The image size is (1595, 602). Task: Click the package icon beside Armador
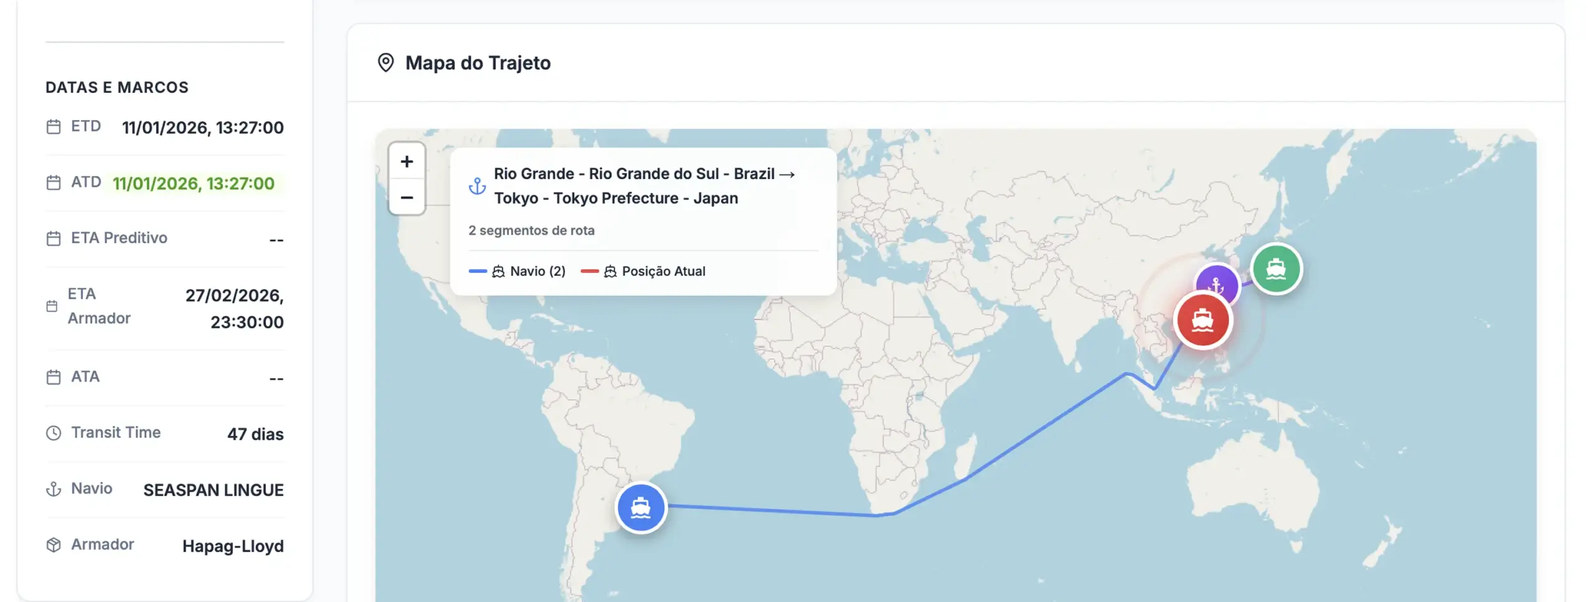click(54, 545)
